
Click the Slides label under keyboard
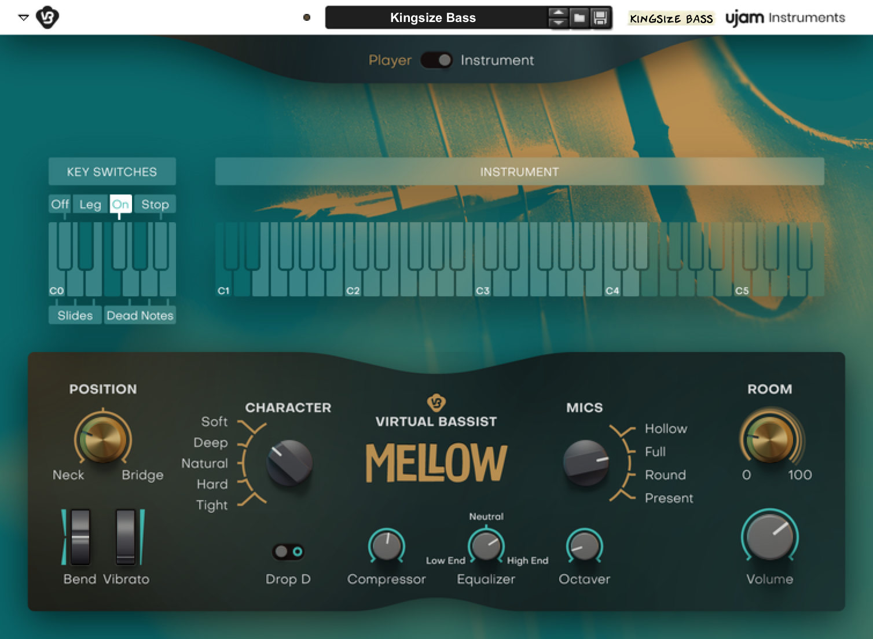coord(75,315)
